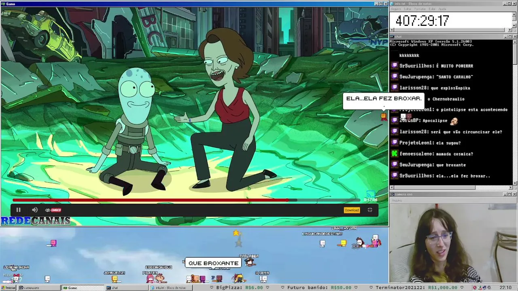Click the gold star in avatar game
This screenshot has width=518, height=291.
pos(236,233)
